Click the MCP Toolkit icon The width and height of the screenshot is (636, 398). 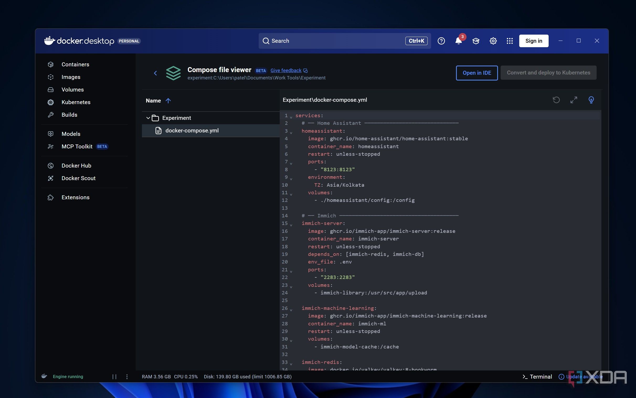click(x=51, y=147)
